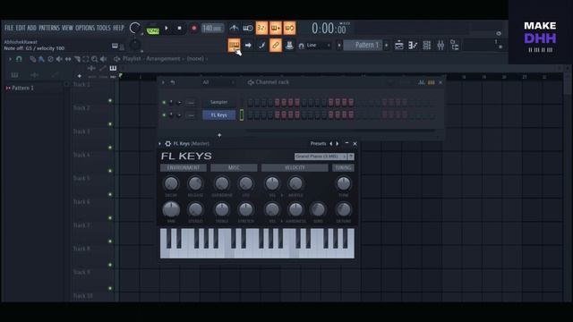The image size is (573, 322).
Task: Click the 140 tempo field
Action: (x=212, y=28)
